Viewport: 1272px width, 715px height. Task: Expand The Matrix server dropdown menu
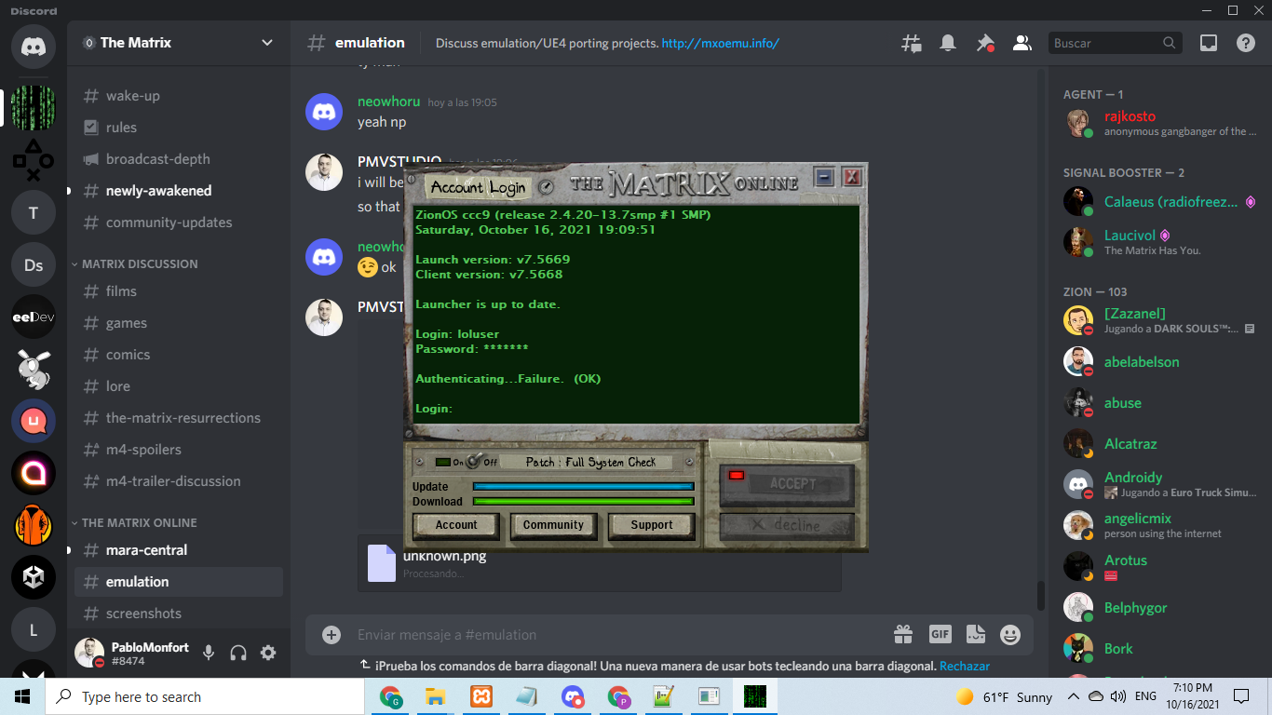pyautogui.click(x=267, y=43)
